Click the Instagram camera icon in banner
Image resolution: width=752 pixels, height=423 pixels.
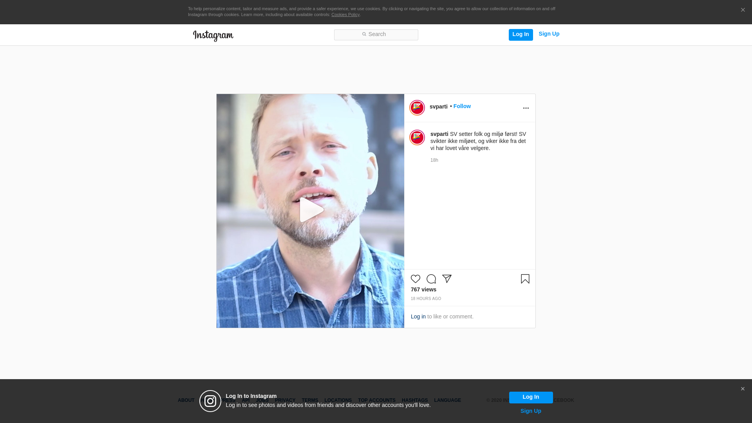210,401
